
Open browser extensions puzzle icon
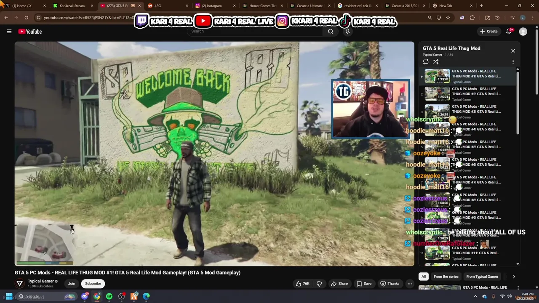(x=472, y=18)
